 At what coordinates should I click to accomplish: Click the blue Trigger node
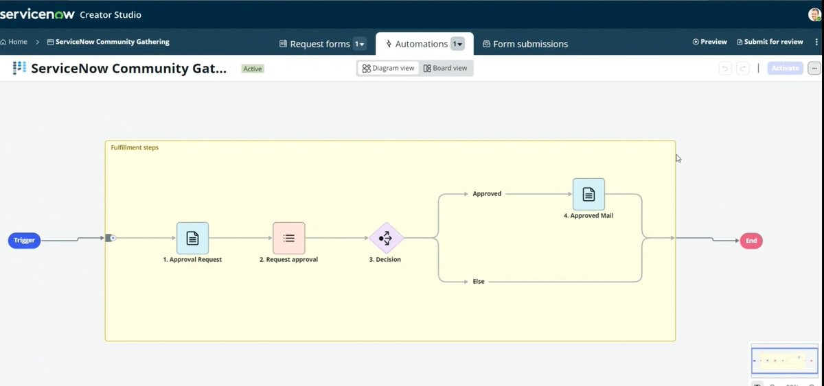click(x=24, y=241)
